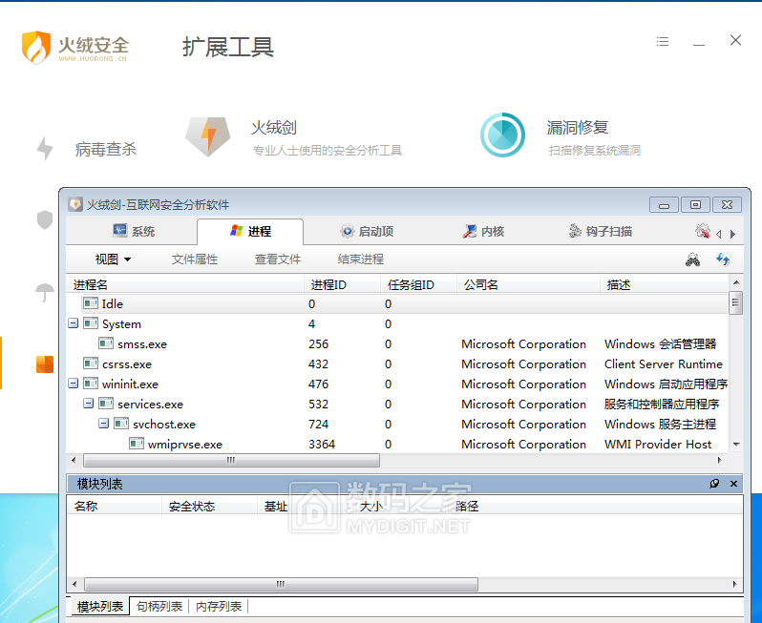Open the 视图 dropdown menu
The height and width of the screenshot is (623, 762).
pos(114,260)
